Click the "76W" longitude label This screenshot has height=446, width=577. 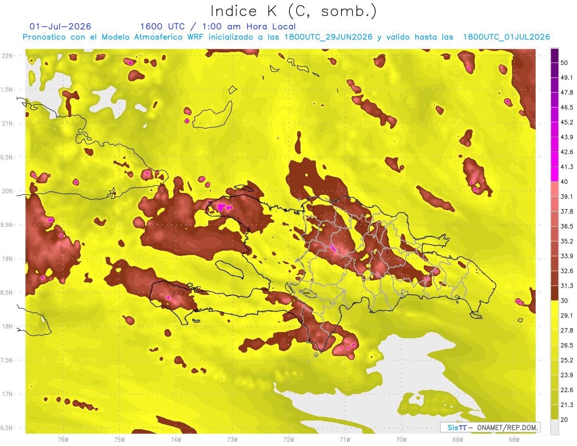pos(63,439)
